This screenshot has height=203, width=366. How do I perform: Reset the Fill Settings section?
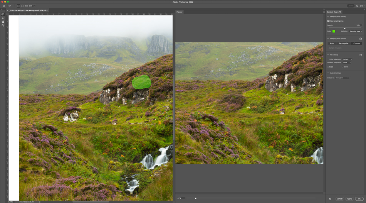click(361, 55)
